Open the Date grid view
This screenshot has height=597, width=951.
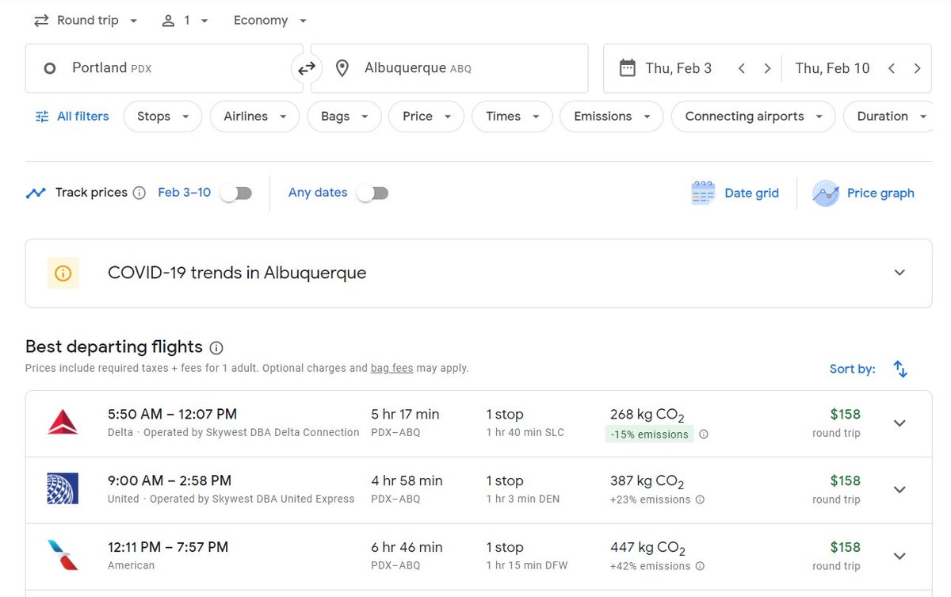(735, 193)
